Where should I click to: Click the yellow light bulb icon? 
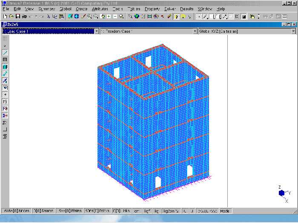click(183, 16)
